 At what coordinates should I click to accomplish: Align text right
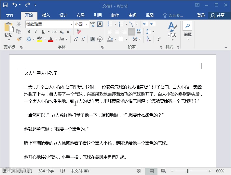[x=124, y=31]
